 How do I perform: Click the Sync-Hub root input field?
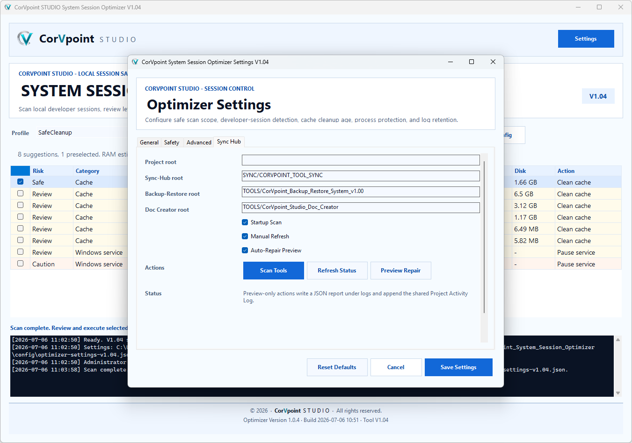(x=361, y=176)
